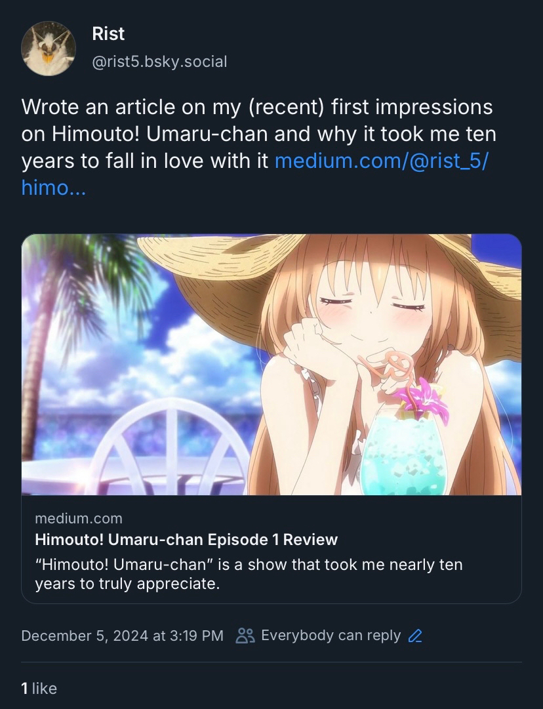The image size is (543, 709).
Task: Click the pencil edit icon for reply settings
Action: pyautogui.click(x=415, y=636)
